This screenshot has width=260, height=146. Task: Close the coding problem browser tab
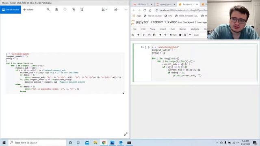coord(174,4)
